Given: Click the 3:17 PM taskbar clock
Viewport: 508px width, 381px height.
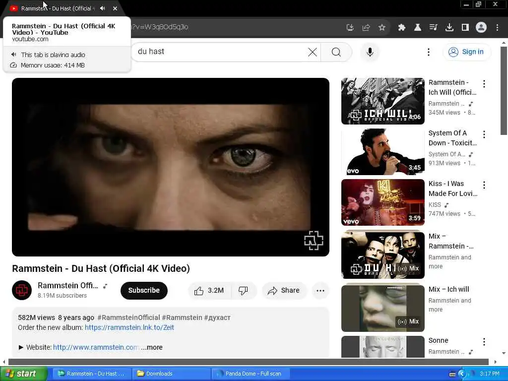Looking at the screenshot, I should [x=490, y=374].
